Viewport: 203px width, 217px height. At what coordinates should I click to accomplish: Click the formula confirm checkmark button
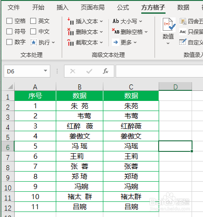tap(89, 71)
